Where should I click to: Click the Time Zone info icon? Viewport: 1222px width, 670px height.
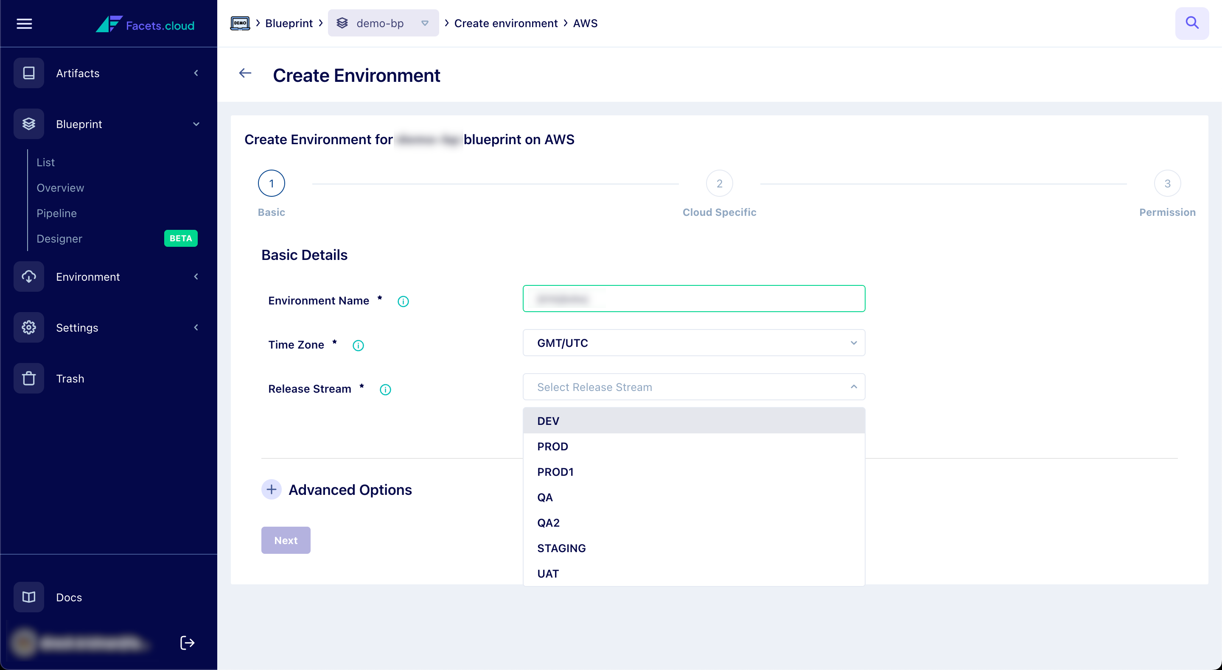pos(358,345)
